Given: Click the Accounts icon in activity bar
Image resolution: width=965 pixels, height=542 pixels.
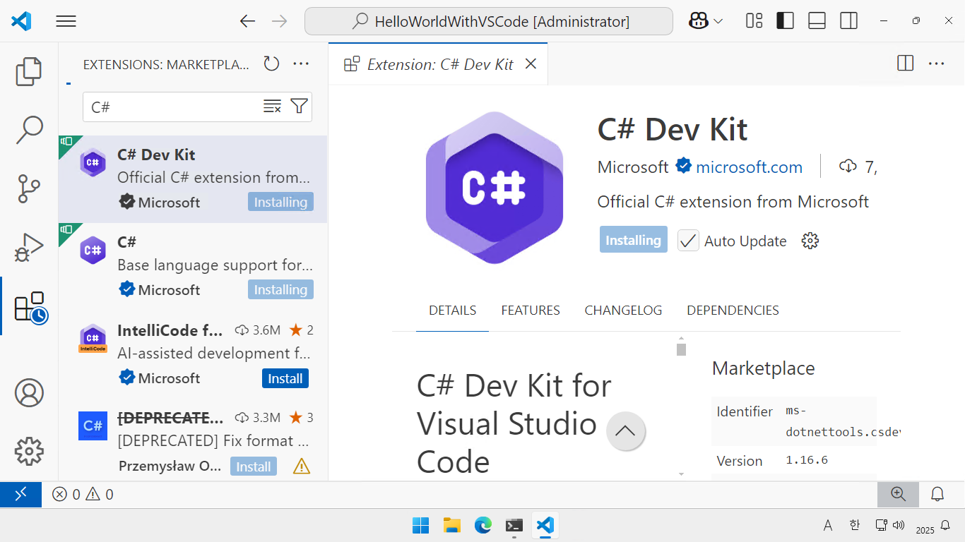Looking at the screenshot, I should (x=28, y=392).
